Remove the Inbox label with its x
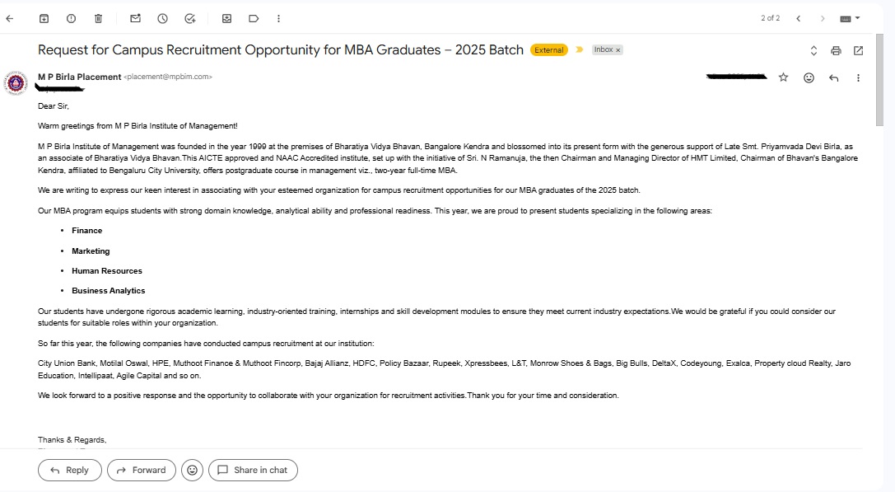Viewport: 895px width, 492px height. tap(618, 50)
